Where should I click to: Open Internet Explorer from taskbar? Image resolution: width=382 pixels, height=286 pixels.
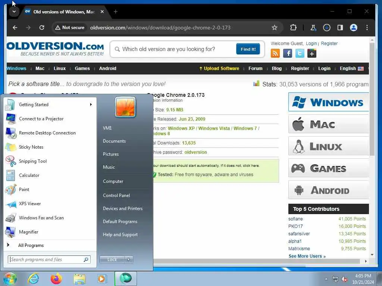coord(33,279)
